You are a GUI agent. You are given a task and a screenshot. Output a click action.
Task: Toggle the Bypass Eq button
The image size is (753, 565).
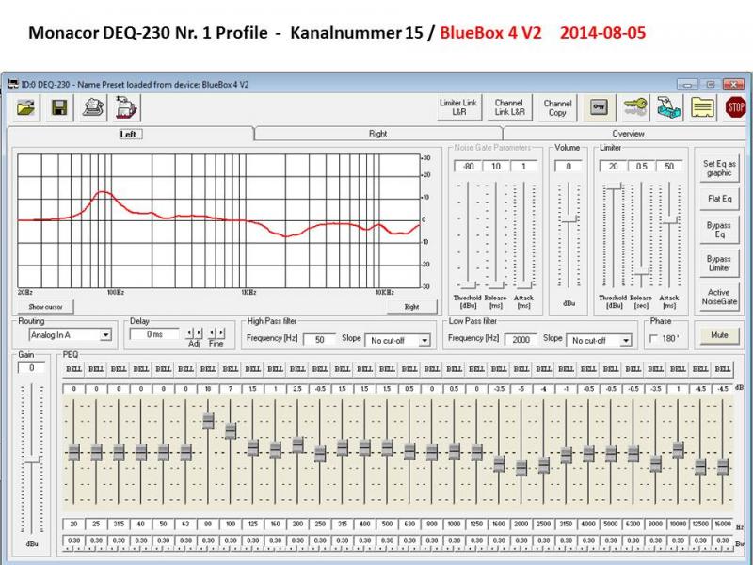click(719, 230)
